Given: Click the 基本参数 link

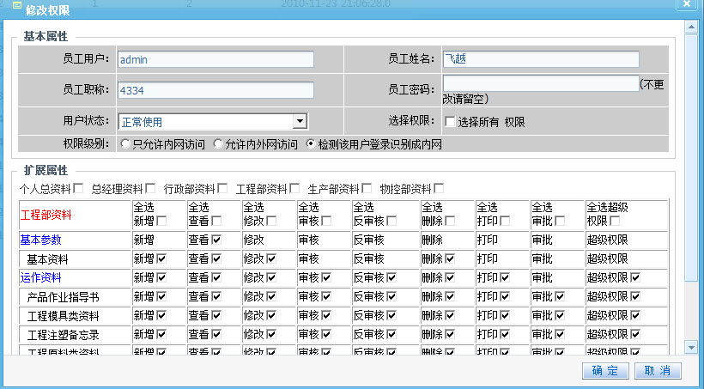Looking at the screenshot, I should 40,240.
